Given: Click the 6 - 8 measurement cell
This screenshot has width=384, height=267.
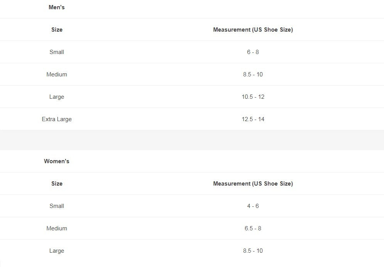Looking at the screenshot, I should (x=253, y=52).
